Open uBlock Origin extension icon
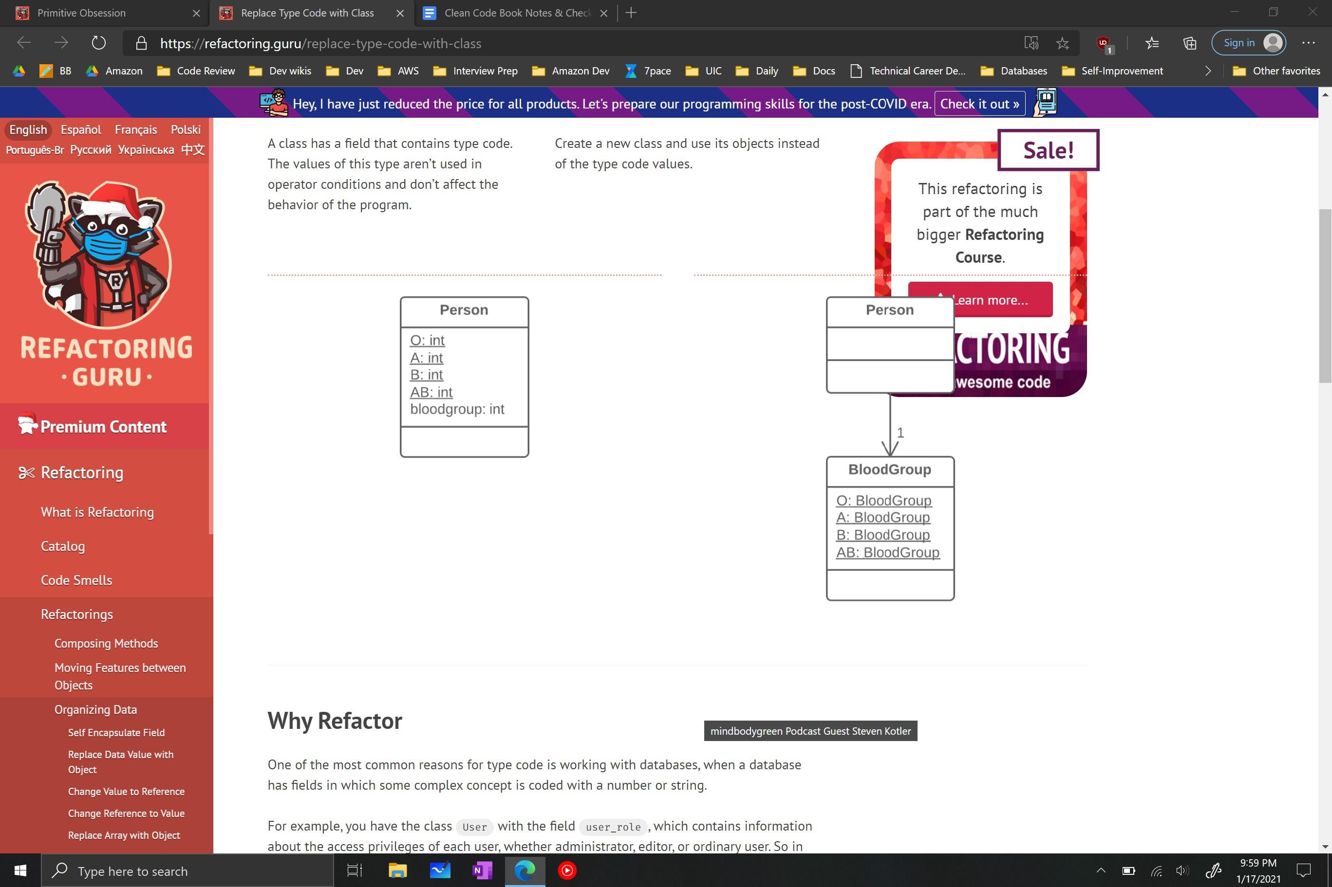This screenshot has width=1332, height=887. click(1104, 44)
